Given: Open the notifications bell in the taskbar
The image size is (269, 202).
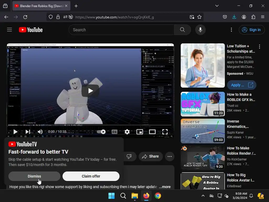Looking at the screenshot, I should point(251,196).
